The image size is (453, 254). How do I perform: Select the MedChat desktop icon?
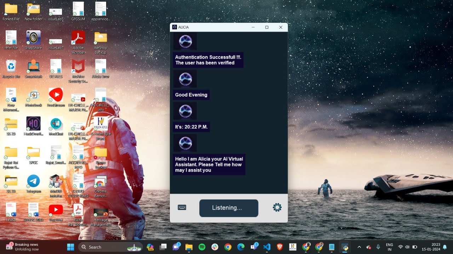coord(56,126)
